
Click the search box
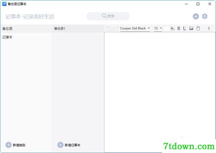(x=108, y=16)
